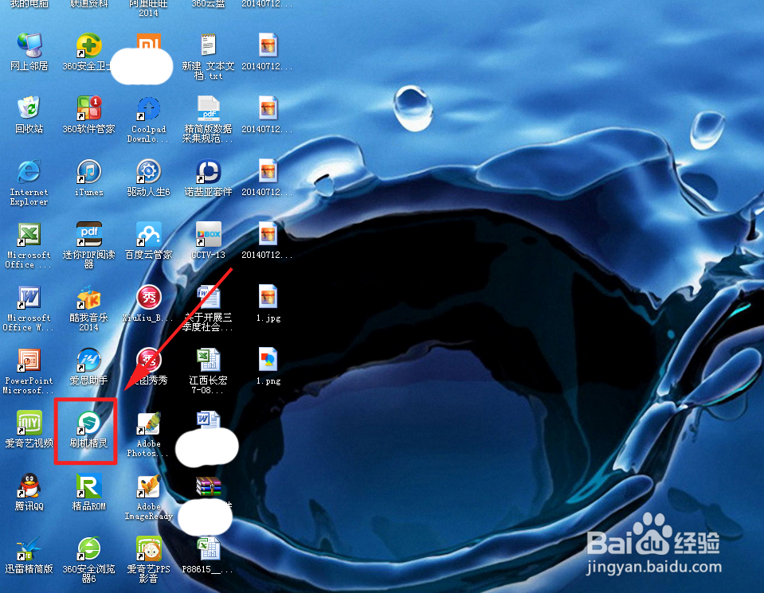
Task: Start Coolpad Download assistant
Action: 147,109
